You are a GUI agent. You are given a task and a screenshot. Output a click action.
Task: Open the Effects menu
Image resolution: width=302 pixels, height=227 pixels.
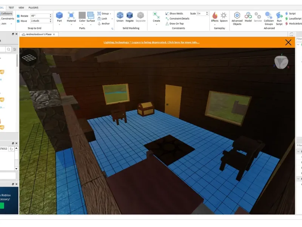pos(215,17)
